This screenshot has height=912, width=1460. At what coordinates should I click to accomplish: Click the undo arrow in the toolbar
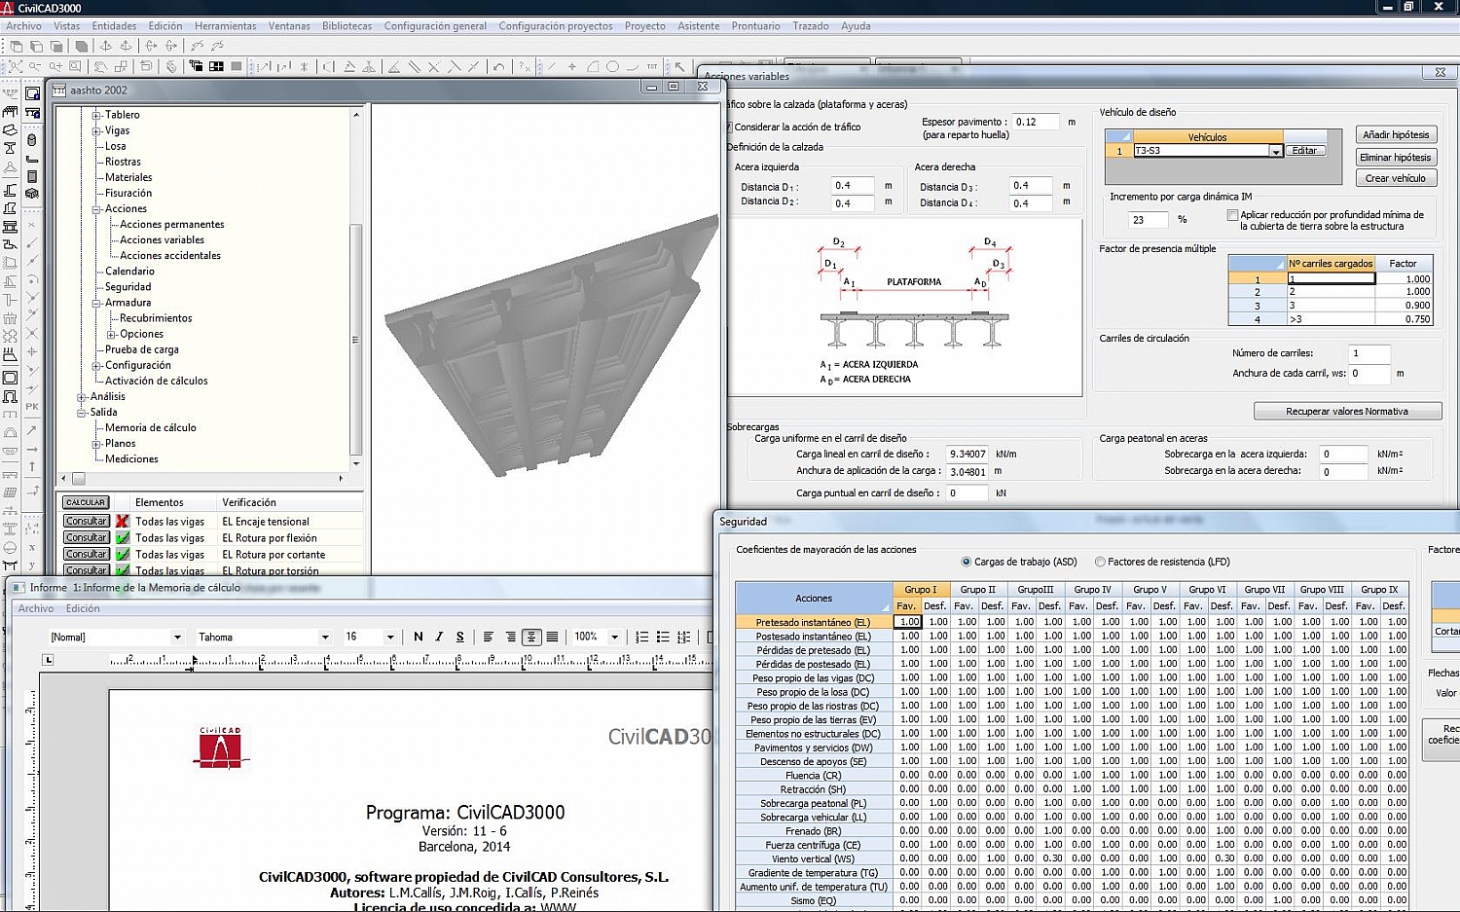499,67
